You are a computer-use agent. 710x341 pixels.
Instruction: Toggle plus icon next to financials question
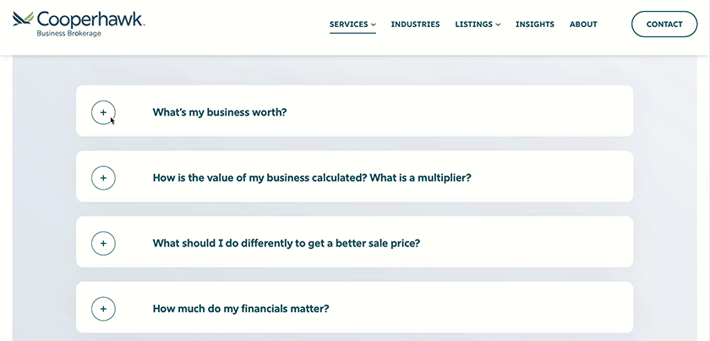coord(103,309)
